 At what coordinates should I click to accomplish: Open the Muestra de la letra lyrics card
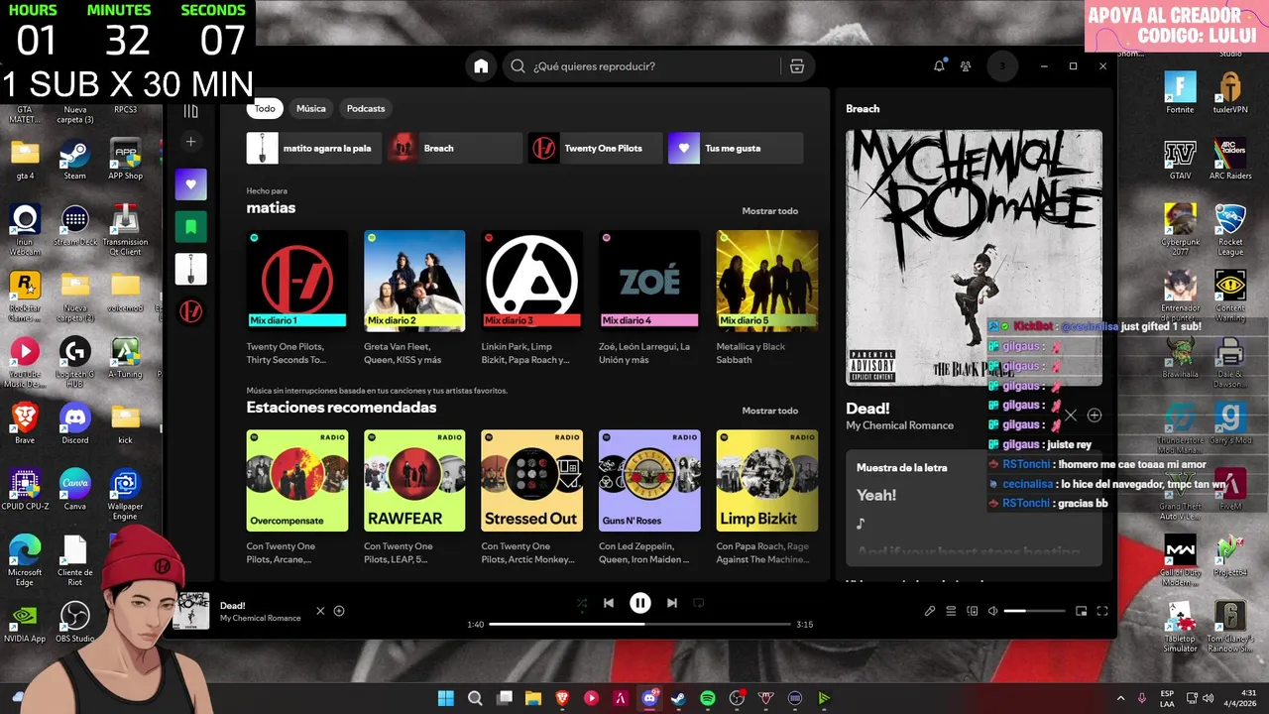pyautogui.click(x=974, y=508)
